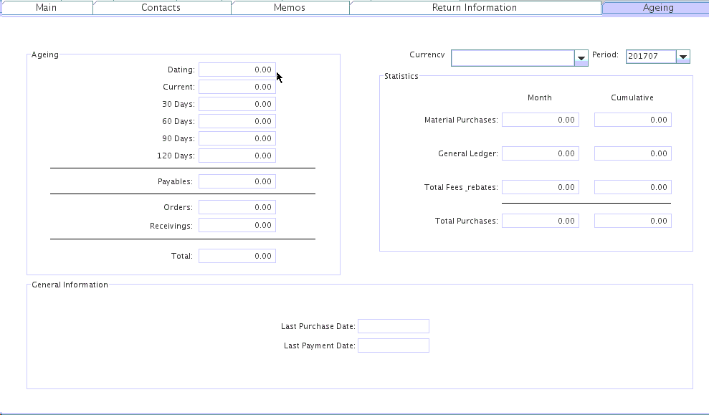Click the 120 Days amount field
This screenshot has height=415, width=709.
point(237,156)
